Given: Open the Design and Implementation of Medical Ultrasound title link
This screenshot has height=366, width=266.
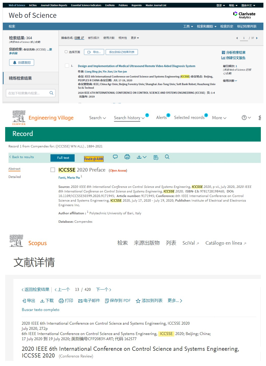Looking at the screenshot, I should [137, 66].
